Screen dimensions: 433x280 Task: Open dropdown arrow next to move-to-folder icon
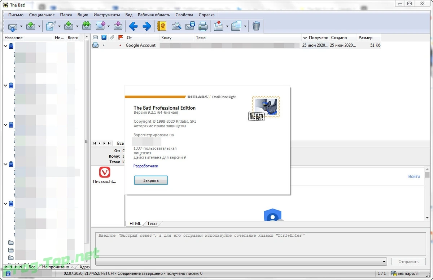[227, 26]
